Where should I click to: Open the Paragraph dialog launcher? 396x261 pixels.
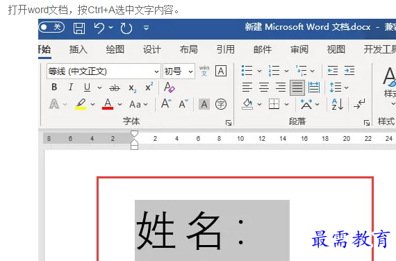367,123
